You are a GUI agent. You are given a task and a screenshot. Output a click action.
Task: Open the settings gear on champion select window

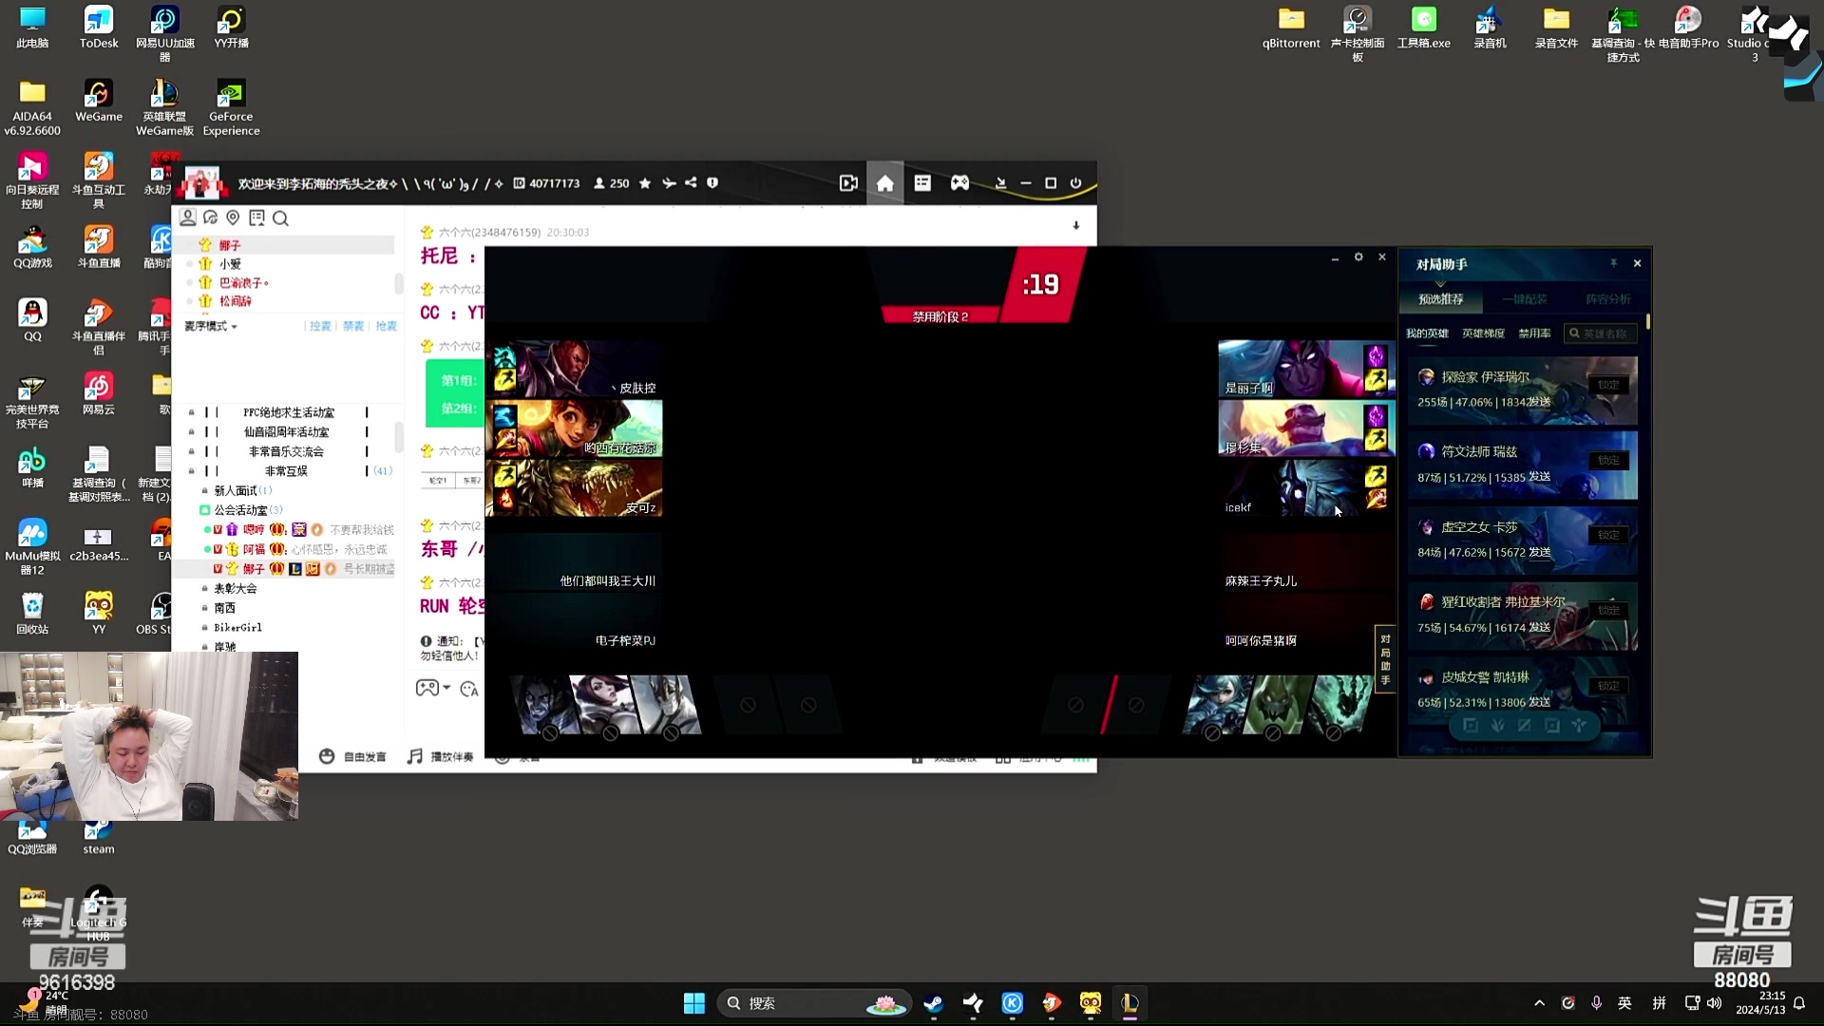pyautogui.click(x=1358, y=257)
